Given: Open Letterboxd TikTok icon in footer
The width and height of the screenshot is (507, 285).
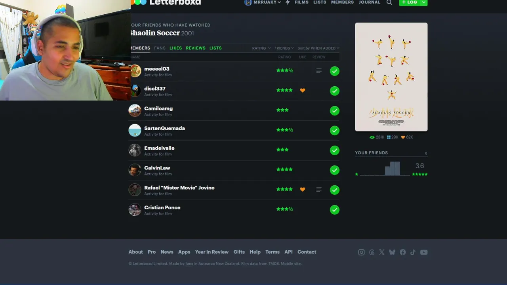Looking at the screenshot, I should point(413,252).
